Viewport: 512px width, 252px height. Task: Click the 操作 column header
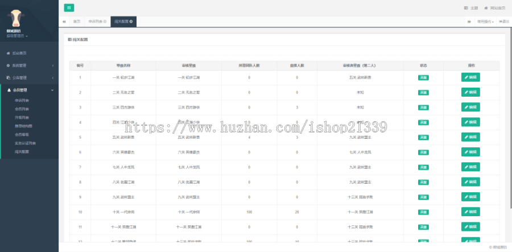(471, 65)
